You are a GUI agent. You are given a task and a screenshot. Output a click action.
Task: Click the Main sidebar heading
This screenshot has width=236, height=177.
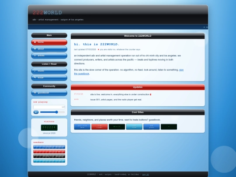click(49, 35)
